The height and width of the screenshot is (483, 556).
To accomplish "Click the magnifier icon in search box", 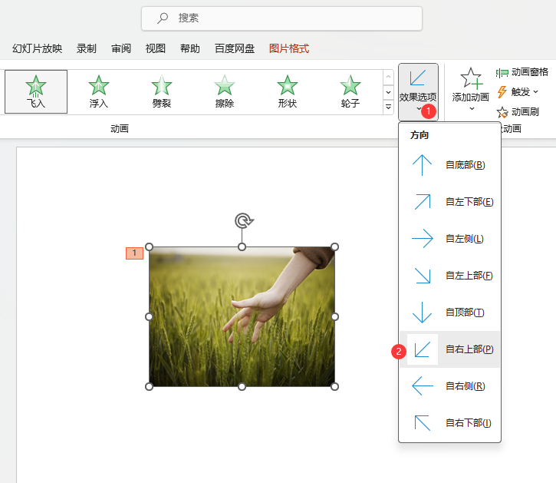I will click(x=163, y=18).
